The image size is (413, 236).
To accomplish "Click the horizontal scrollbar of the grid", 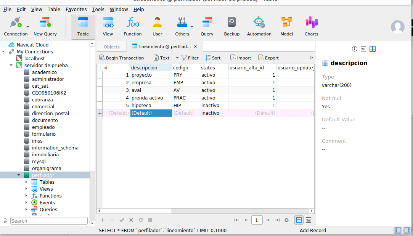I will [205, 211].
